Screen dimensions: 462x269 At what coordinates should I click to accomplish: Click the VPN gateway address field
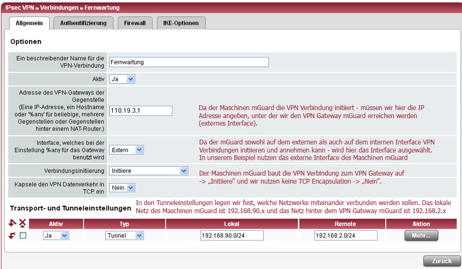[140, 111]
